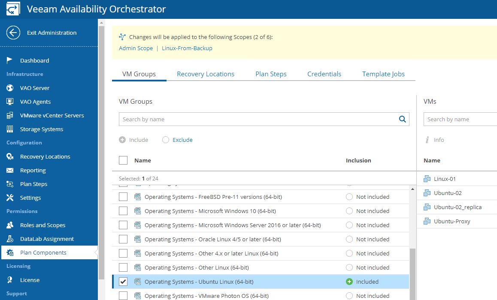497x300 pixels.
Task: Click the DataLab Assignment flask icon
Action: tap(10, 239)
